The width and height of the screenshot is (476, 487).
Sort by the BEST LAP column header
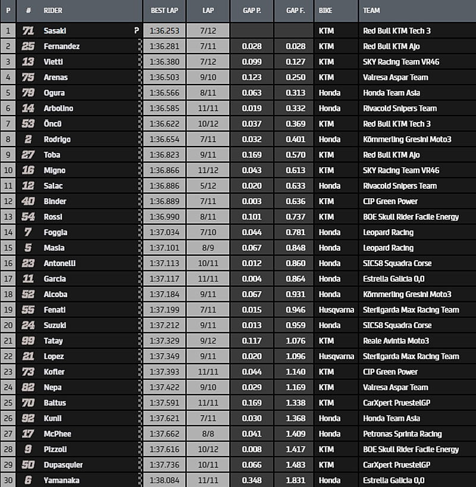pyautogui.click(x=164, y=11)
